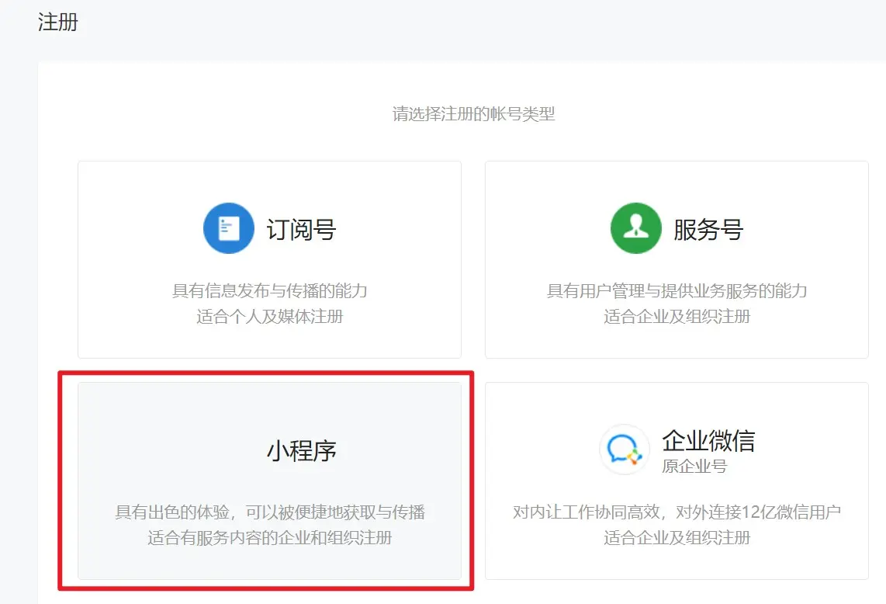Screen dimensions: 886x604
Task: Click the blue 订阅号 document icon
Action: 228,228
